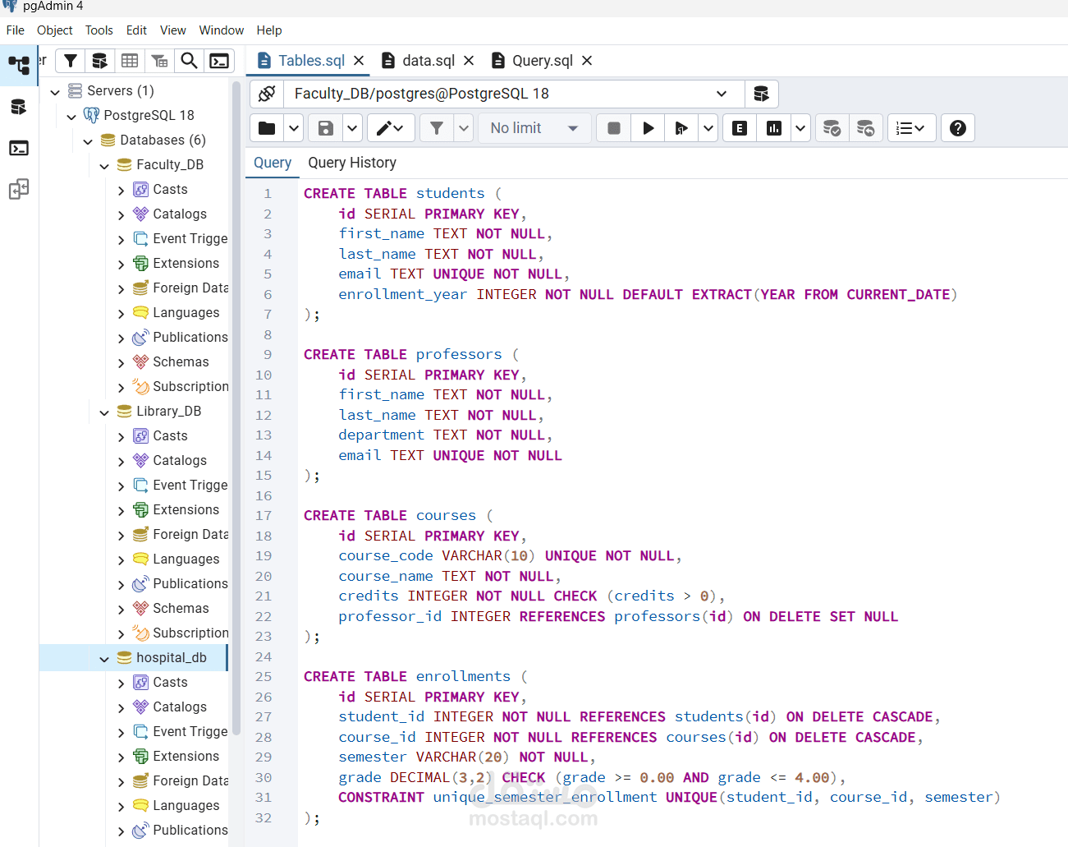Open the Query History tab
This screenshot has height=847, width=1068.
point(352,163)
